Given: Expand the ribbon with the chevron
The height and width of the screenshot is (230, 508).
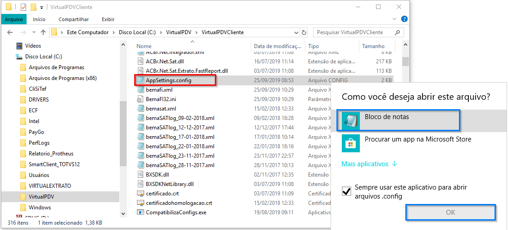Looking at the screenshot, I should (394, 19).
